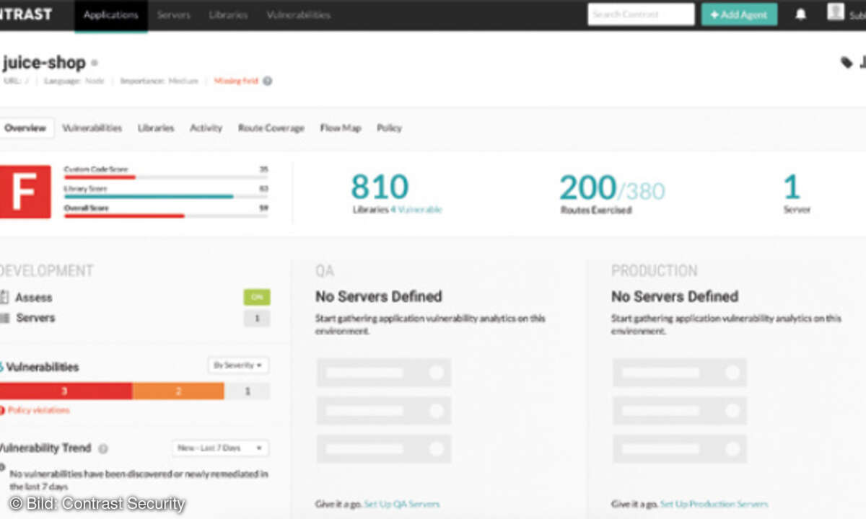Click the Assess clipboard icon
Screen dimensions: 866x519
(4, 297)
